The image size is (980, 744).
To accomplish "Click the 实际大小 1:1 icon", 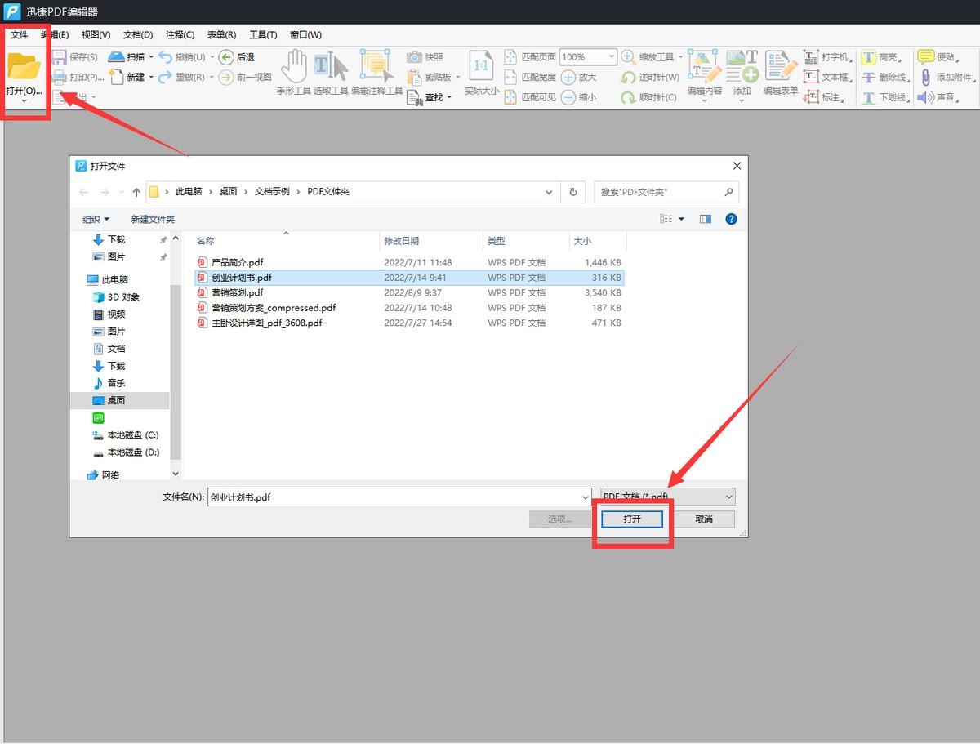I will point(481,67).
